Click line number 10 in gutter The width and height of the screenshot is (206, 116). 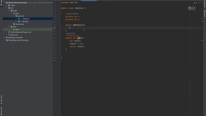tap(54, 28)
